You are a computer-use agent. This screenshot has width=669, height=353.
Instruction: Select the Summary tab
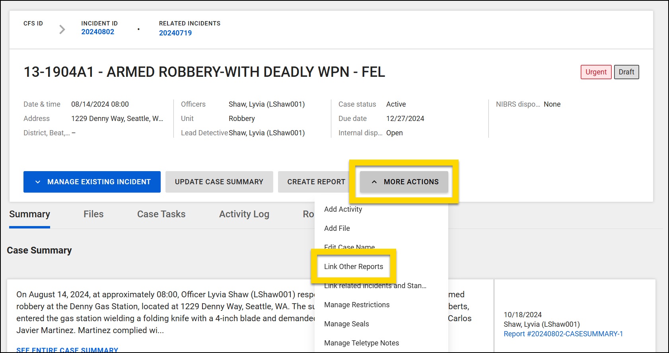point(29,214)
